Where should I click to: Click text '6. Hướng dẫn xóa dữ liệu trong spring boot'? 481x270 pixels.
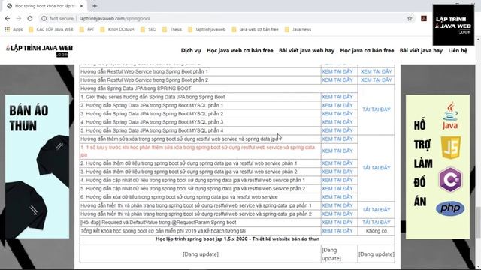pos(179,197)
